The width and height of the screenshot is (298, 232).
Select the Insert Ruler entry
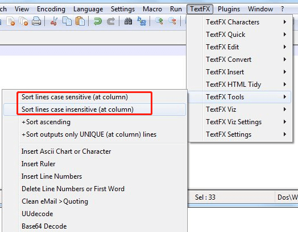coord(94,164)
